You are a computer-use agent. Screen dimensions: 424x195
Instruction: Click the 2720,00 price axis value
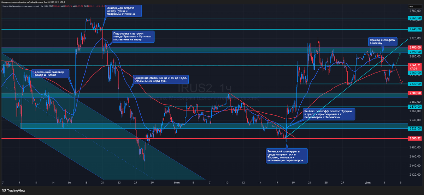click(415, 38)
